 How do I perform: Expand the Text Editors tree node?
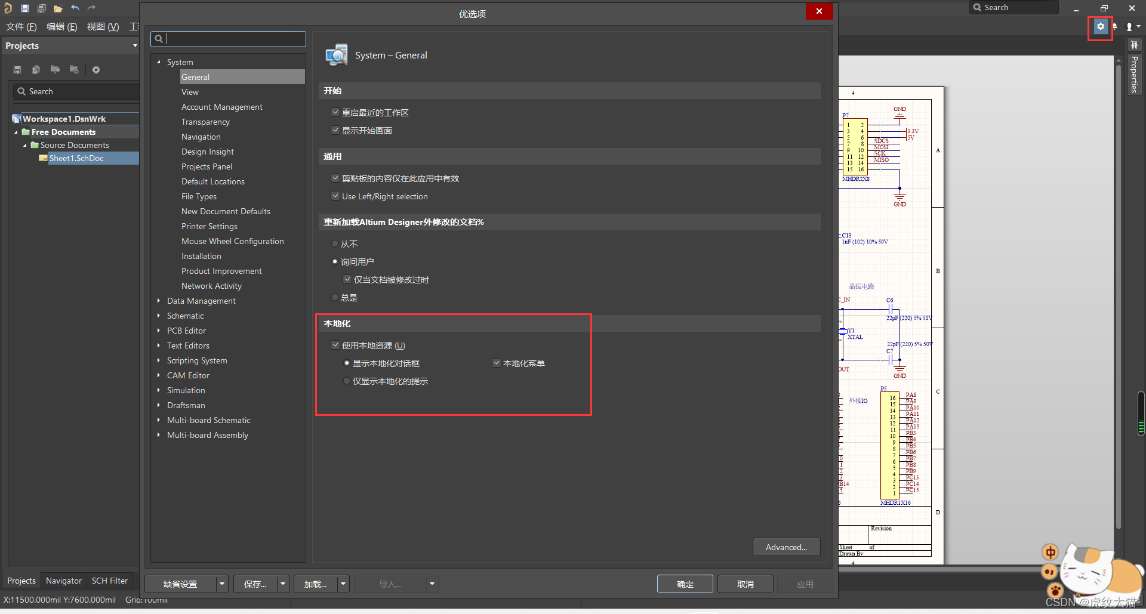click(159, 345)
